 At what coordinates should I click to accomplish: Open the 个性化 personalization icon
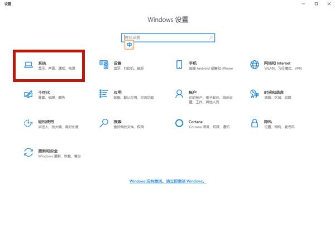28,94
